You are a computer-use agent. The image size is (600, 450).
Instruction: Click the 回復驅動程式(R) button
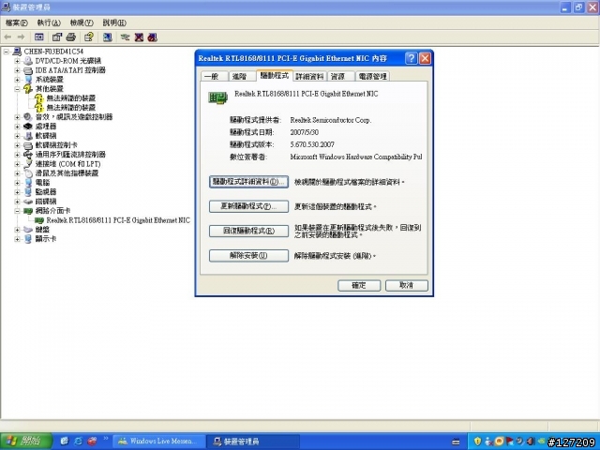[248, 231]
